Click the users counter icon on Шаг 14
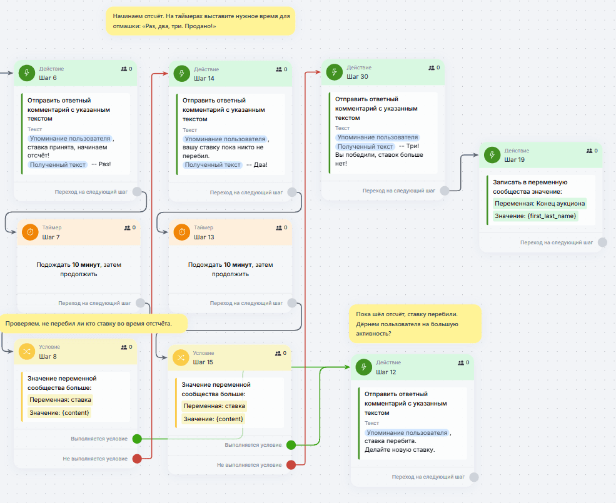Screen dimensions: 616x503 click(279, 69)
